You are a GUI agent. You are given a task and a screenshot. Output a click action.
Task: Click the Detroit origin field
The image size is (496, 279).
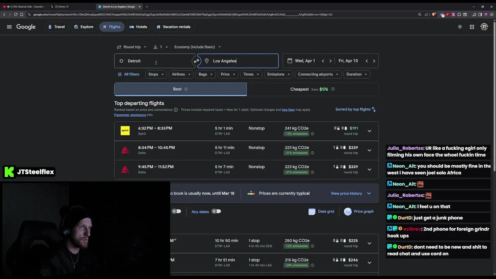155,61
